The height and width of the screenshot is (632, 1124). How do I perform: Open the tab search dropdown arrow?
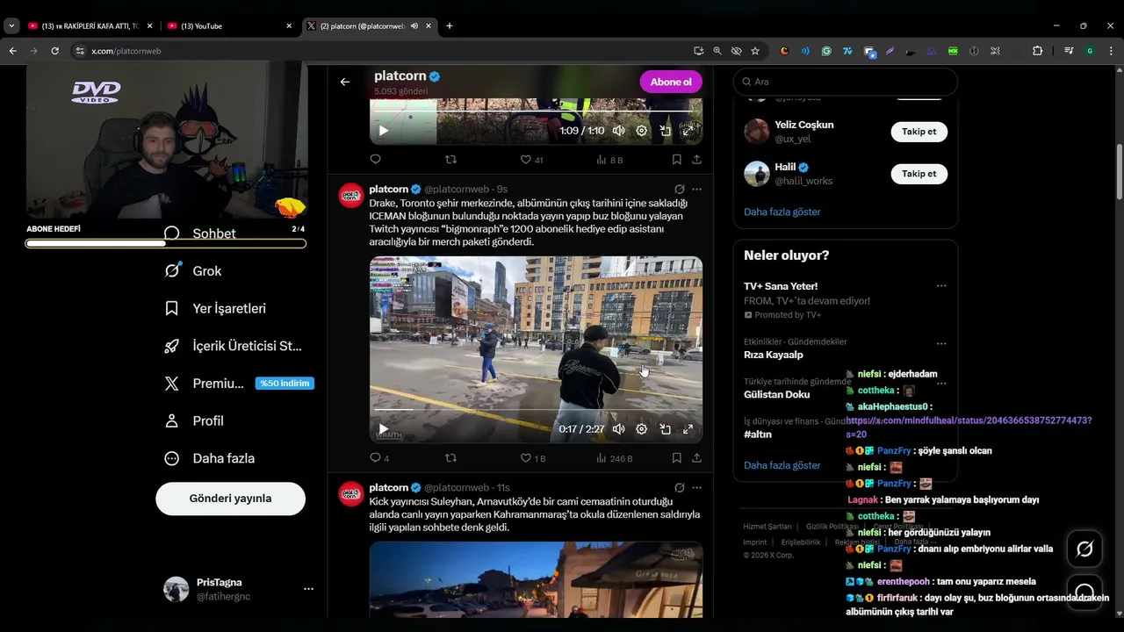tap(11, 26)
